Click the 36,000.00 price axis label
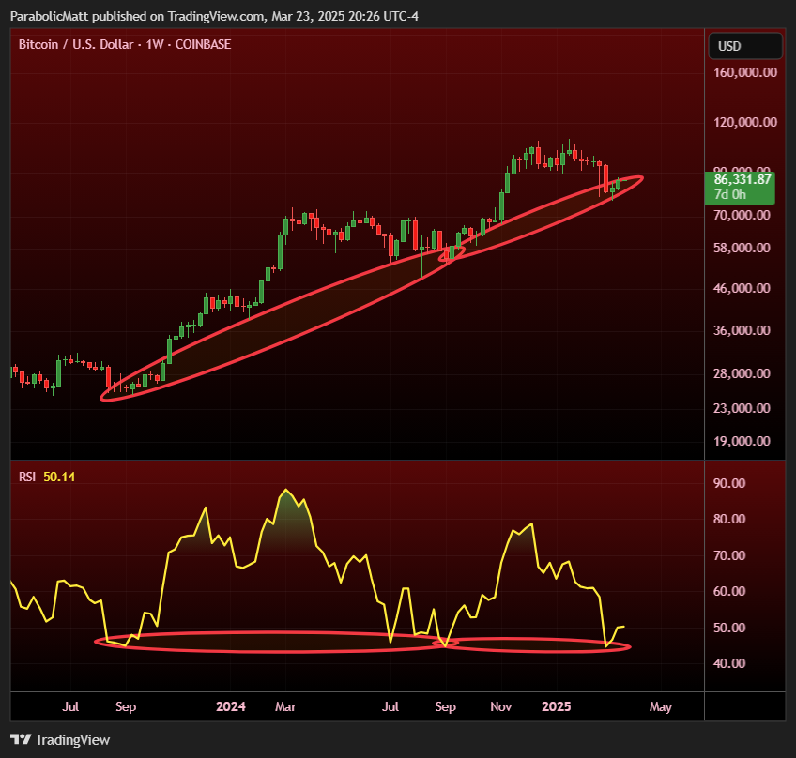The width and height of the screenshot is (796, 758). point(747,330)
